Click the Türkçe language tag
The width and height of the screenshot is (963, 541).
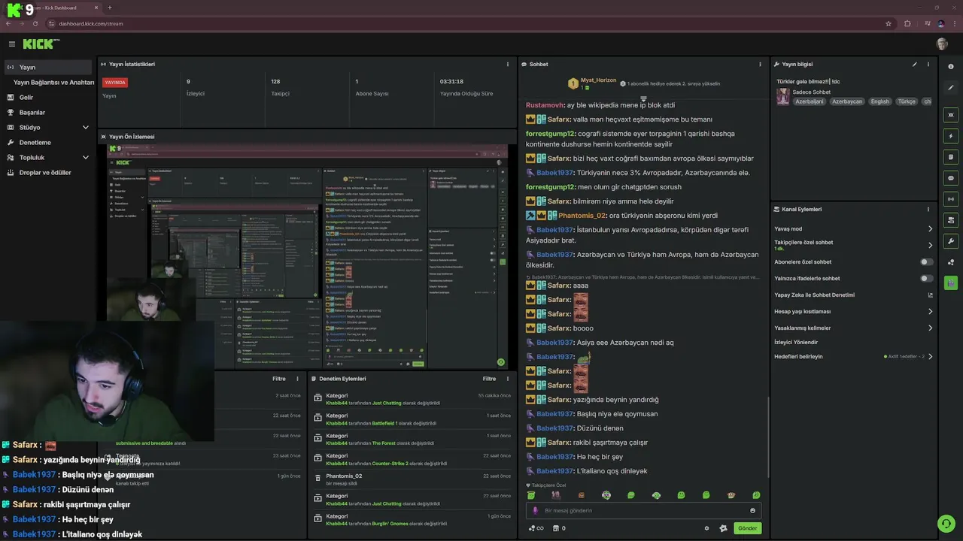(907, 101)
